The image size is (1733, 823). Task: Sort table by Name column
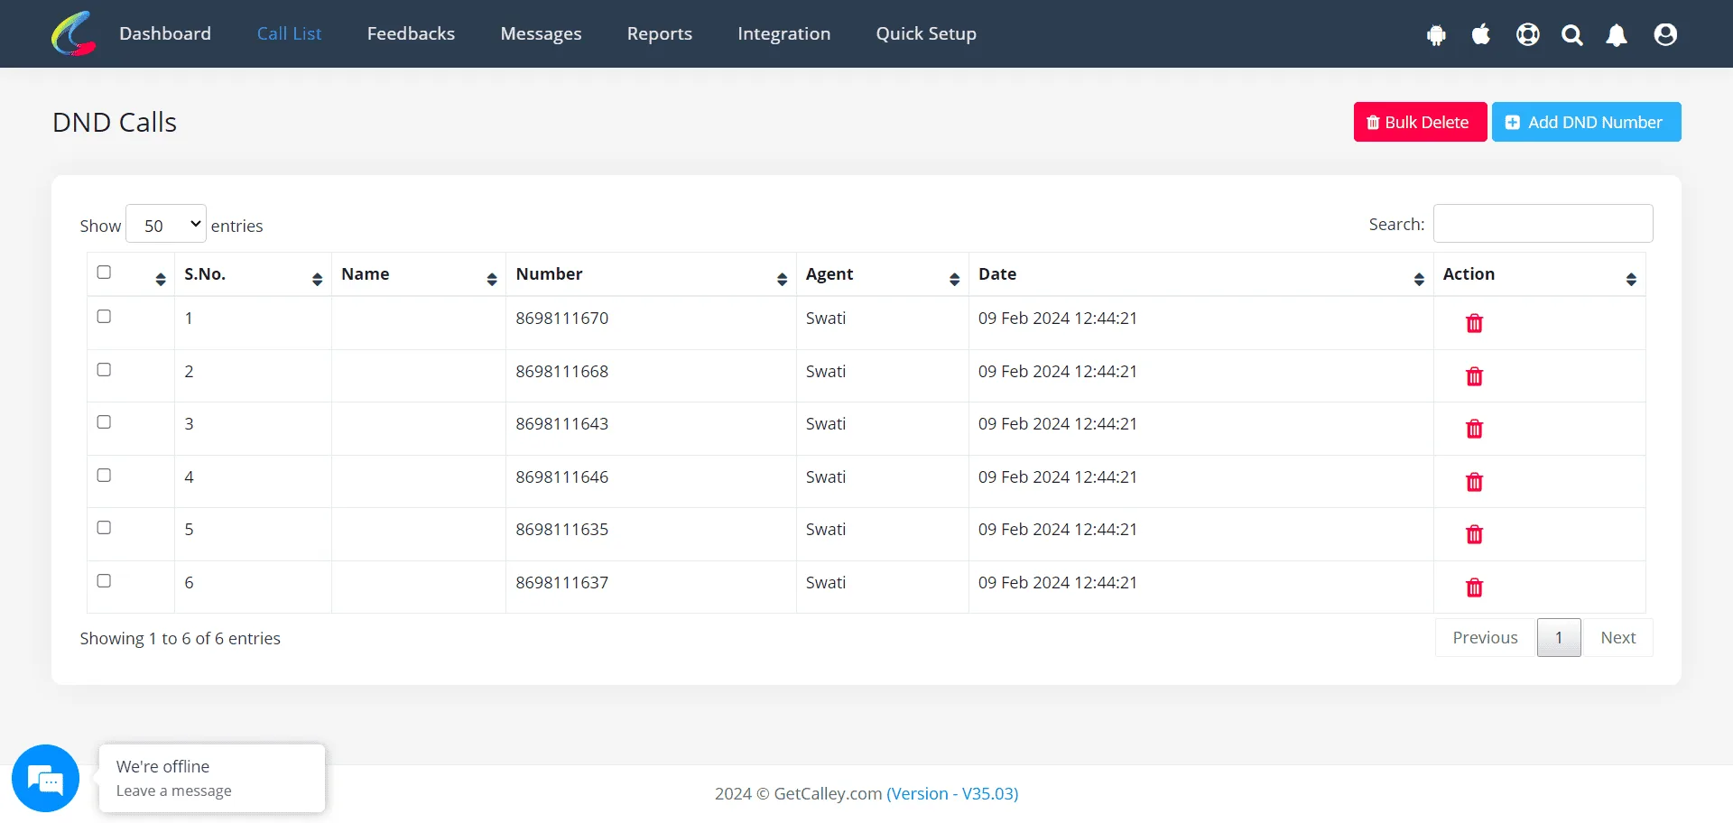coord(491,279)
